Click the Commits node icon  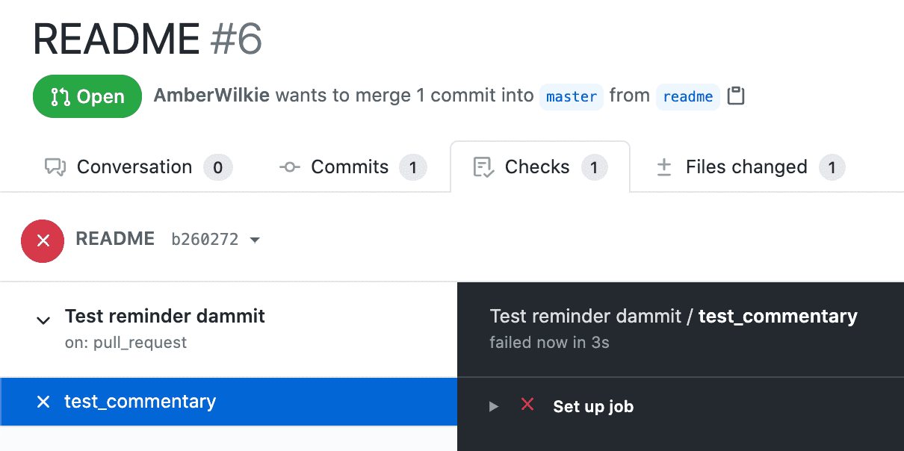289,167
